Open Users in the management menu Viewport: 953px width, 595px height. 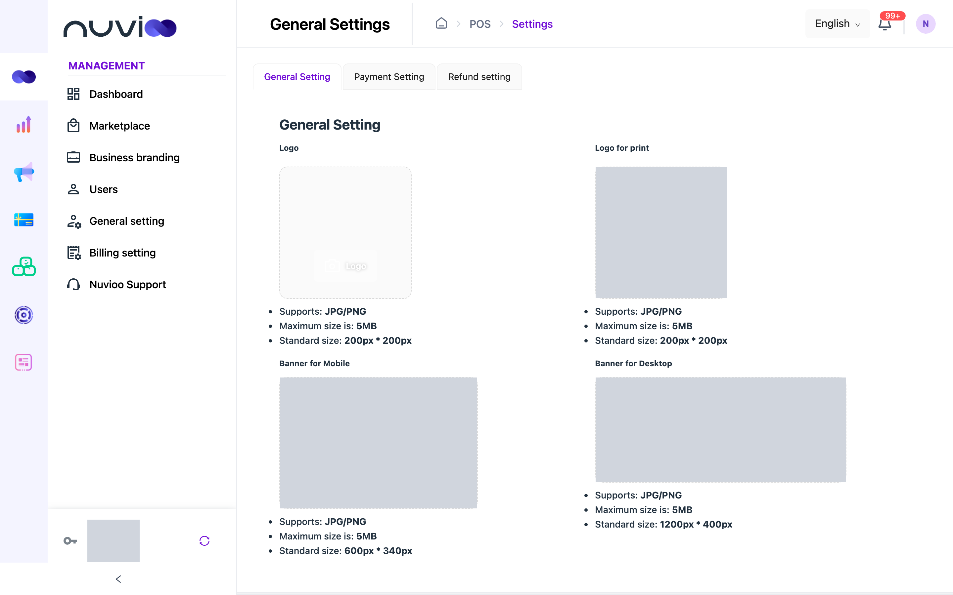pos(103,189)
